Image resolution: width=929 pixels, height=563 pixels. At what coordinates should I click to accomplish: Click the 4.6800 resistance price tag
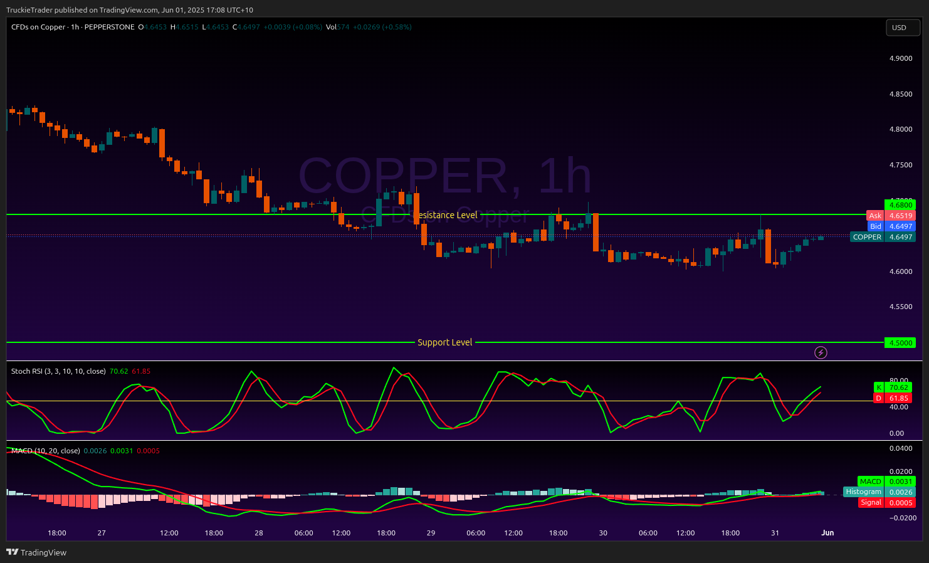(x=900, y=205)
